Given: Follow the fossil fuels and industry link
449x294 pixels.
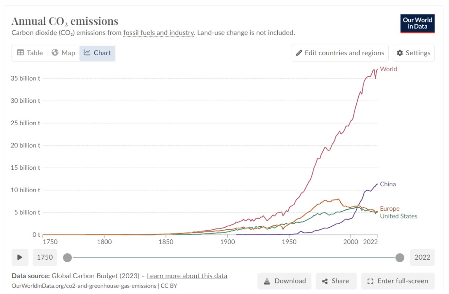Looking at the screenshot, I should pos(159,33).
